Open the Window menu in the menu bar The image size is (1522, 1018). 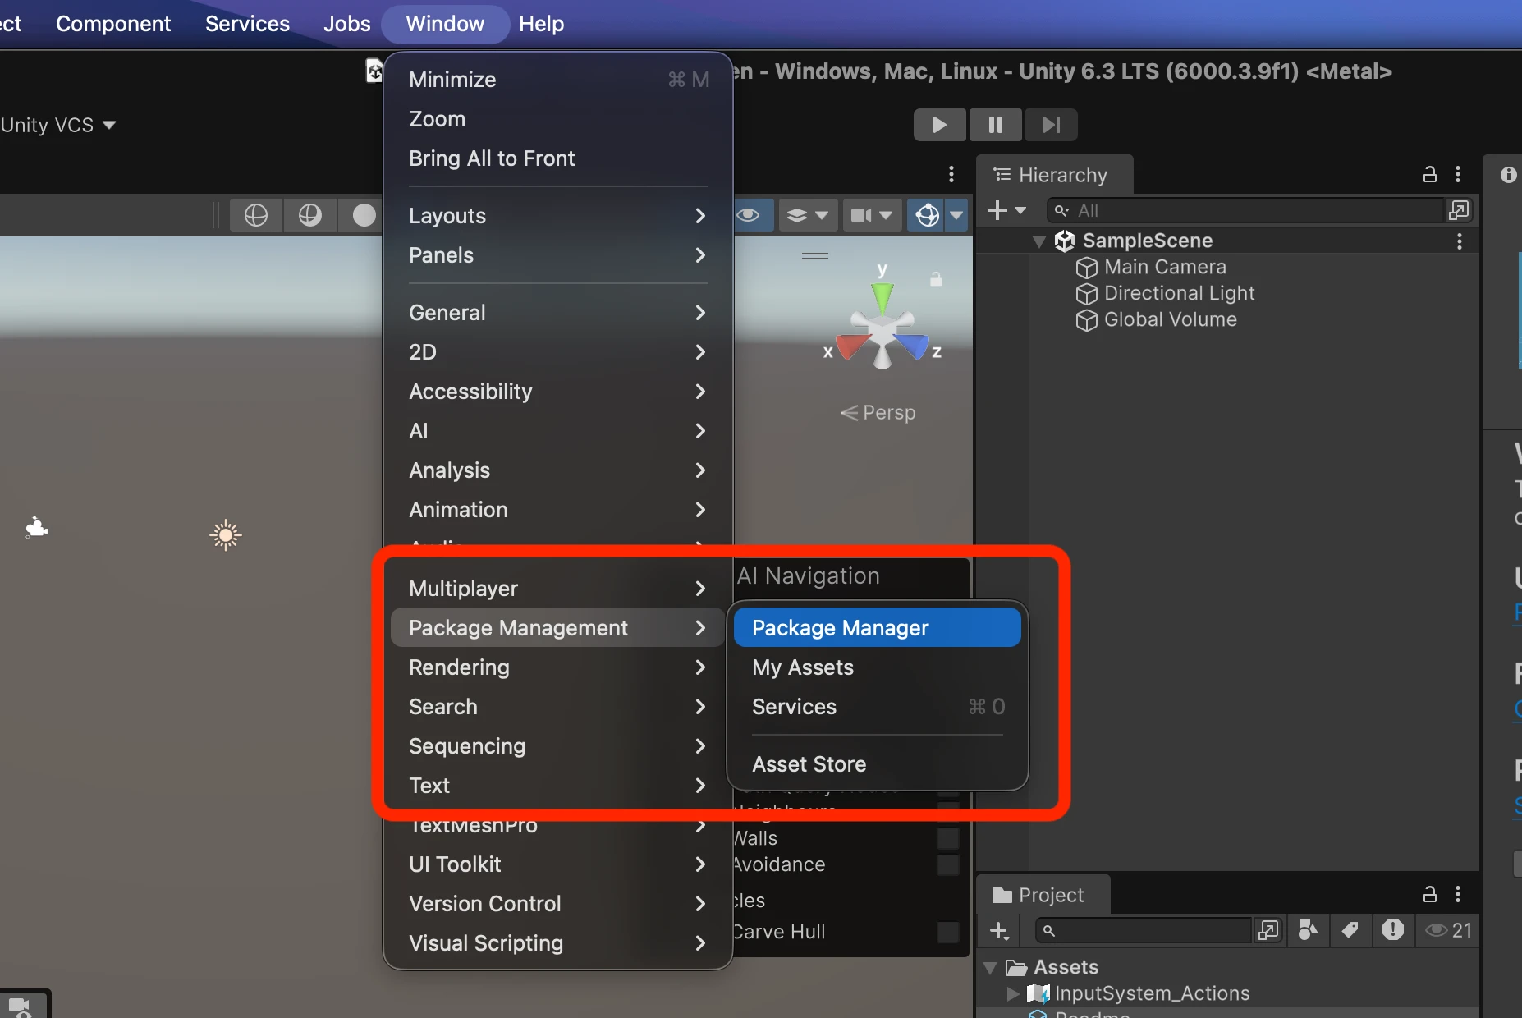[445, 24]
